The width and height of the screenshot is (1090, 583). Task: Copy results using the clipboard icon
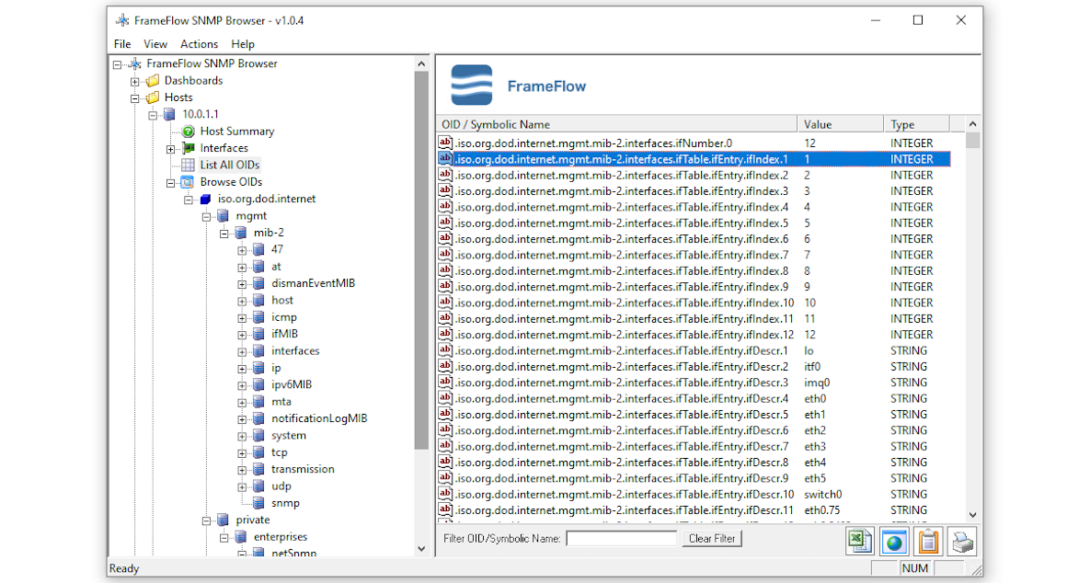[928, 541]
